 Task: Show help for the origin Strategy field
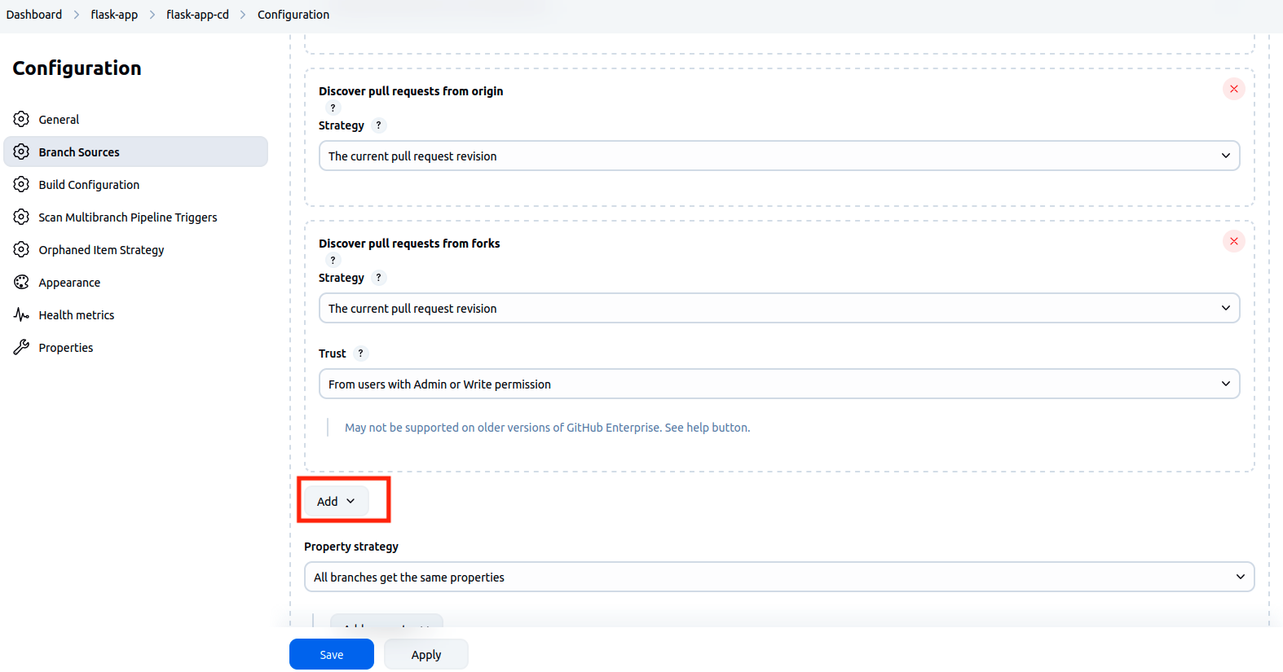point(378,125)
